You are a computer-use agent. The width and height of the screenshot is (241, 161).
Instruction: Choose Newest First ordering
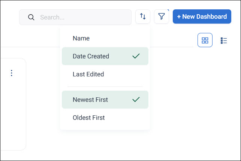pyautogui.click(x=105, y=100)
